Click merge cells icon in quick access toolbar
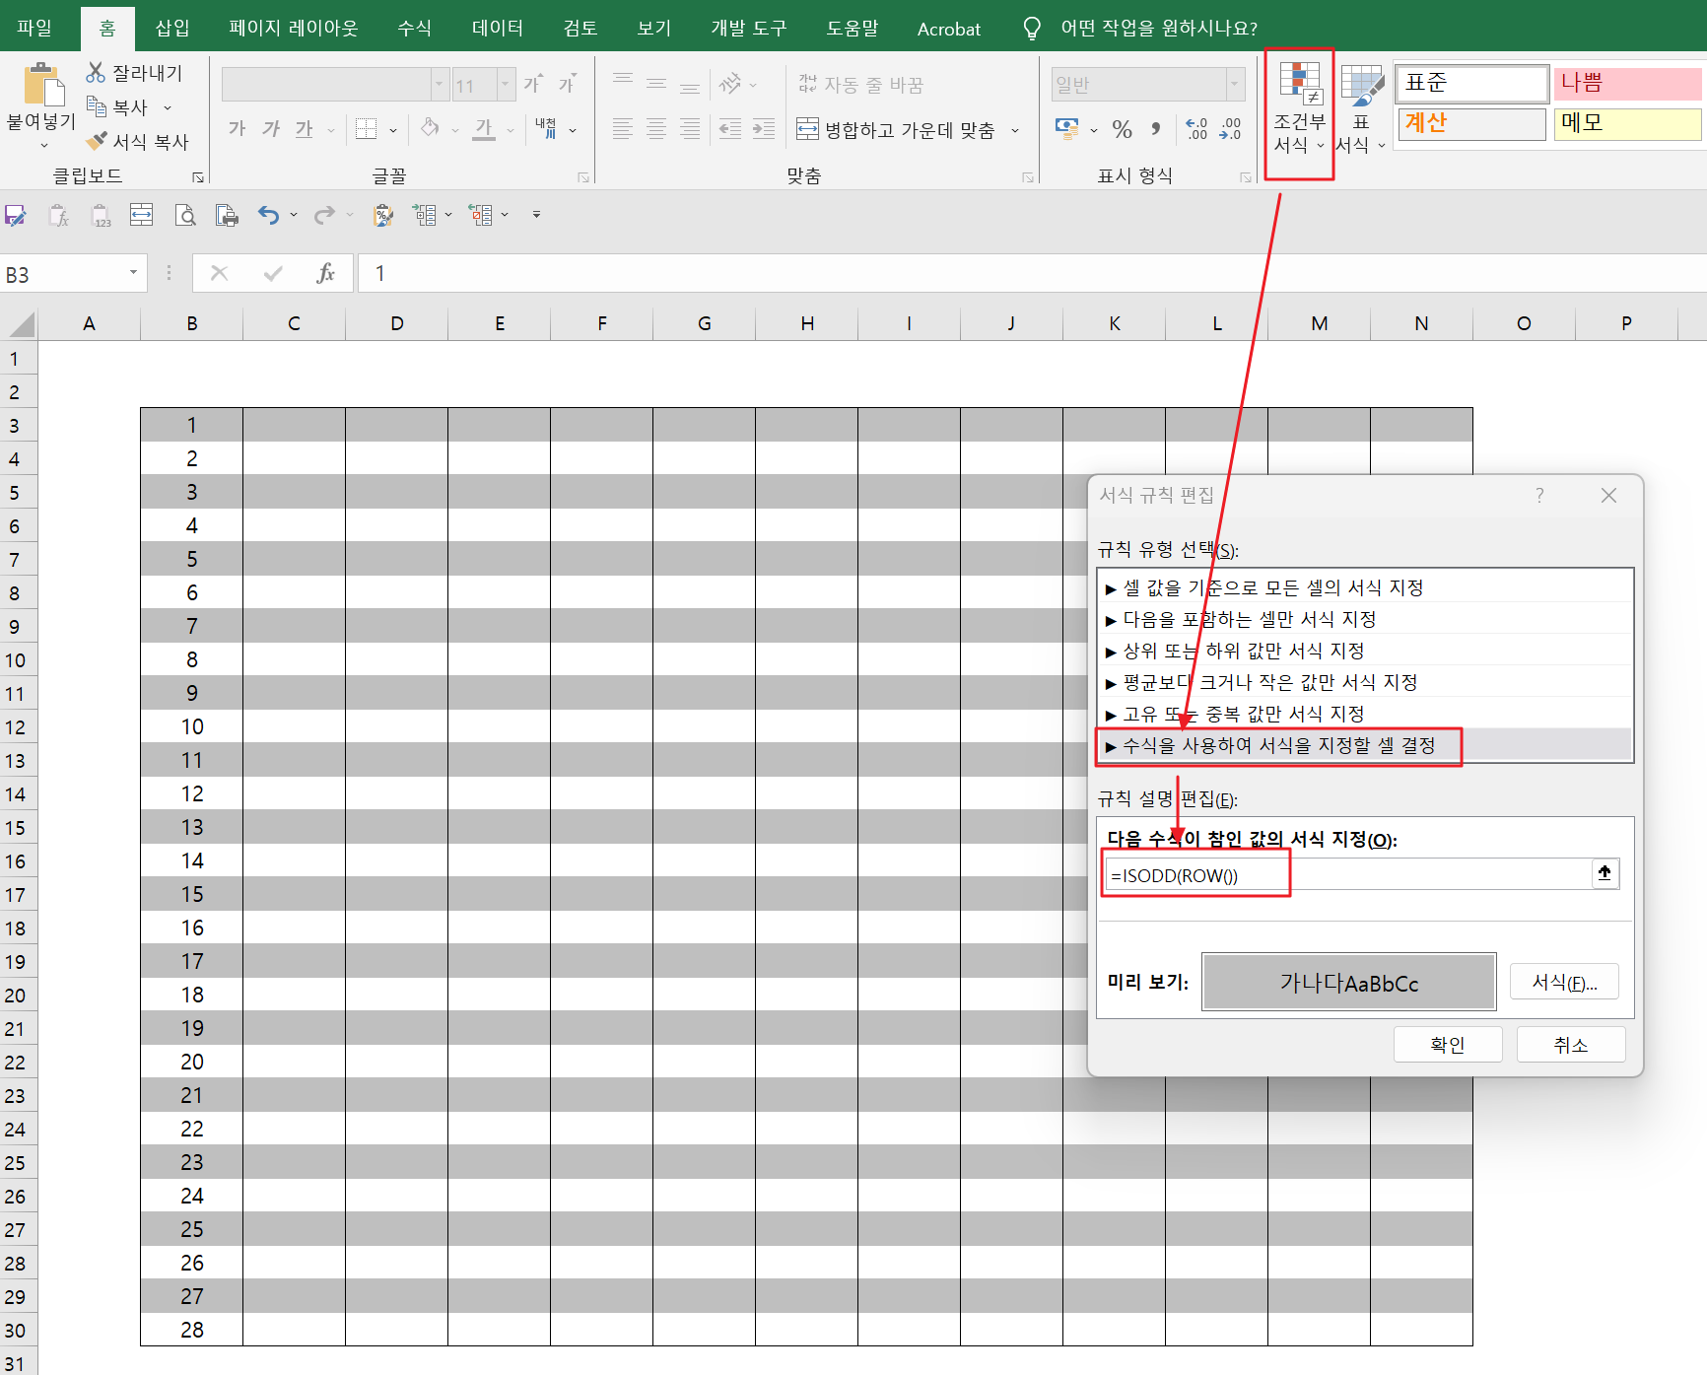 142,215
